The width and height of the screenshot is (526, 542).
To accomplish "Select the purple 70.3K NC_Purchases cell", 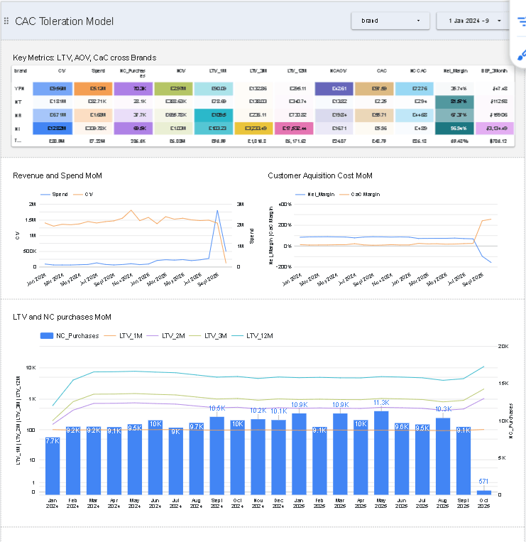I will (x=133, y=89).
